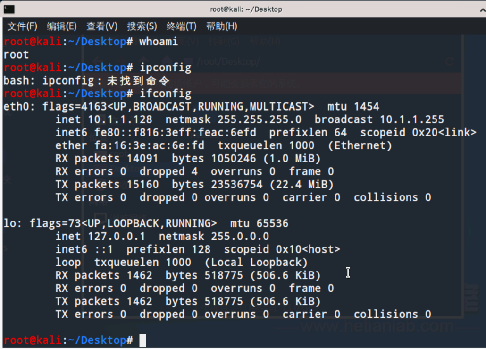Click the netmask 255.0.0.0 value
The height and width of the screenshot is (349, 486).
(240, 237)
